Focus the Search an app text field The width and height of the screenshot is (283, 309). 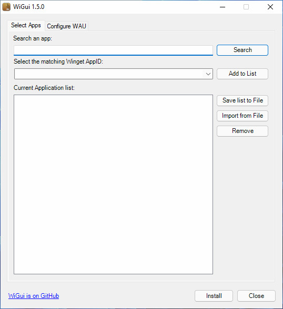tap(113, 50)
